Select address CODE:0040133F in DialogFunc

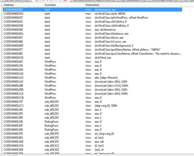point(13,126)
